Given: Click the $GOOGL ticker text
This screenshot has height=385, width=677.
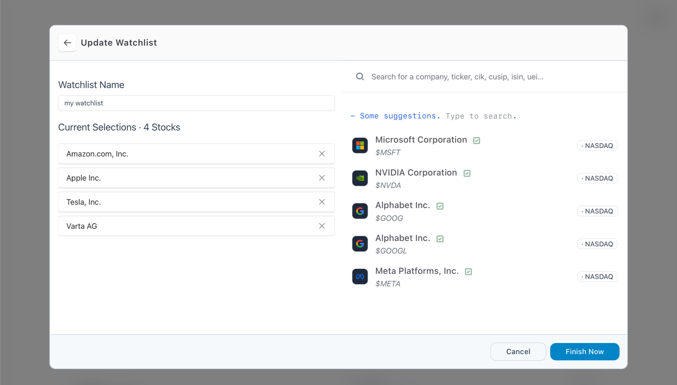Looking at the screenshot, I should point(391,251).
